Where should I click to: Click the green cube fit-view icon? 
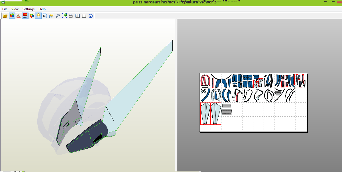click(x=64, y=16)
